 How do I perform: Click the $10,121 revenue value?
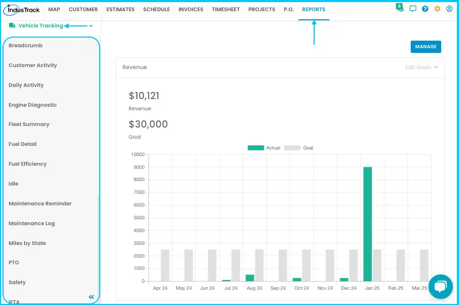144,96
